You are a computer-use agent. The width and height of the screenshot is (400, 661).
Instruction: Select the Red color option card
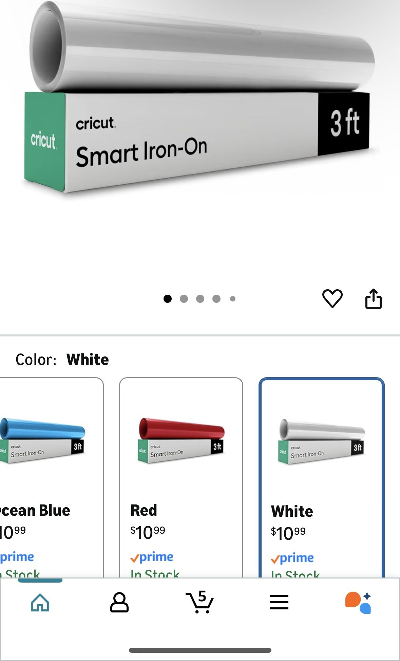coord(181,477)
